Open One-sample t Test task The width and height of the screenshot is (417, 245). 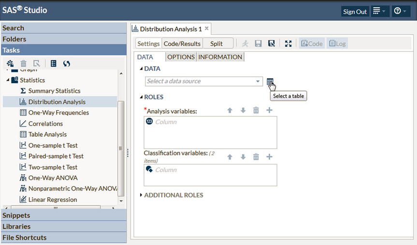[53, 145]
